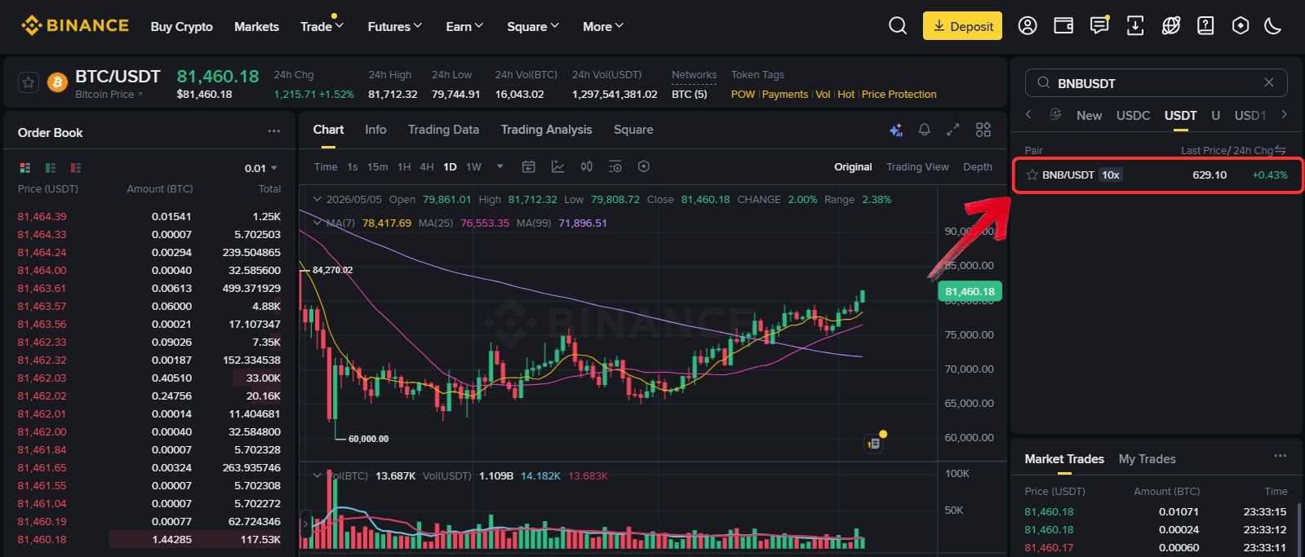Open the More dropdown menu

point(603,26)
